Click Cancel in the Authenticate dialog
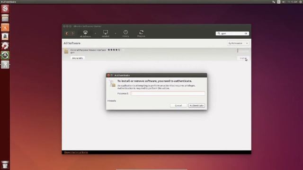This screenshot has width=303, height=170. click(178, 106)
